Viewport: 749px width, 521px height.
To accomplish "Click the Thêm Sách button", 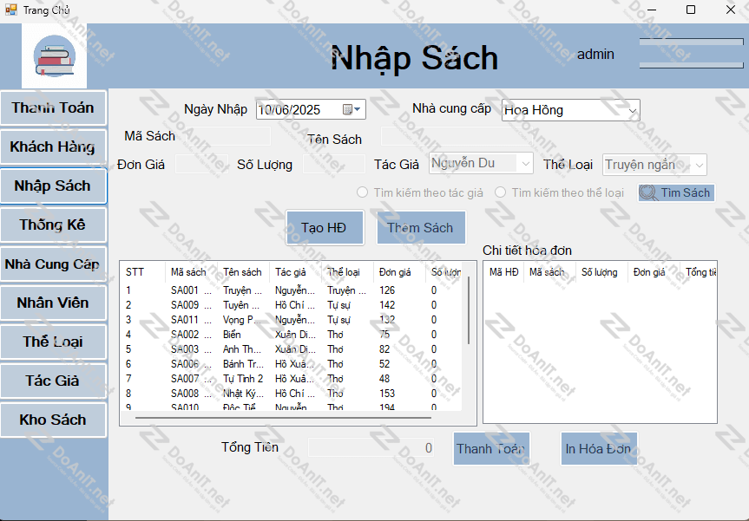I will (420, 227).
